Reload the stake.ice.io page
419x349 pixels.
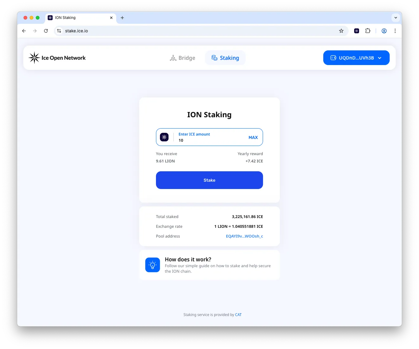(x=46, y=31)
